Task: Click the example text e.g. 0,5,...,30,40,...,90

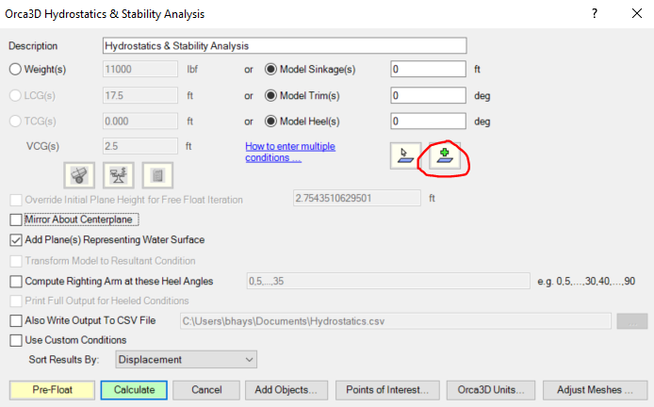Action: click(586, 282)
